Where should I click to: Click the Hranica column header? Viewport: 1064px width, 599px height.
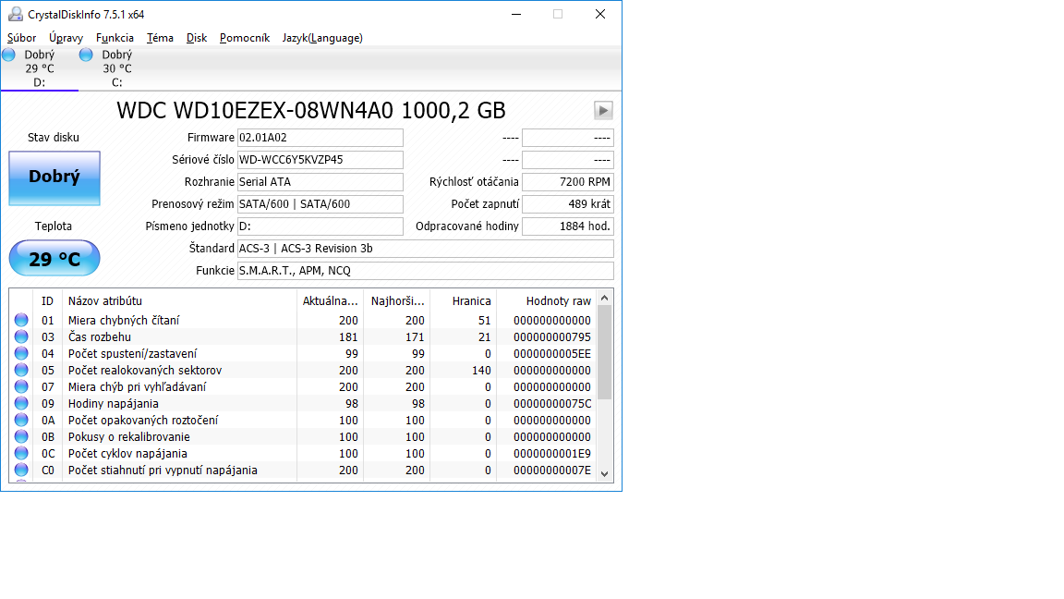tap(464, 300)
